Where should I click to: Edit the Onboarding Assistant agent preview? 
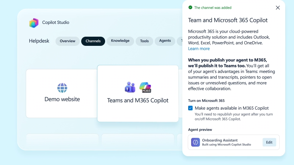tap(269, 142)
